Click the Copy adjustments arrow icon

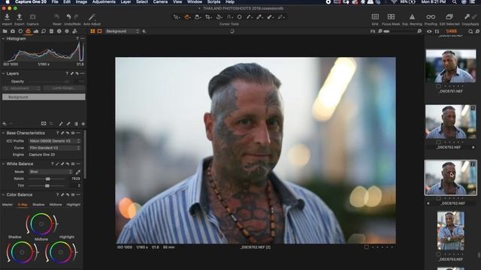tap(467, 16)
